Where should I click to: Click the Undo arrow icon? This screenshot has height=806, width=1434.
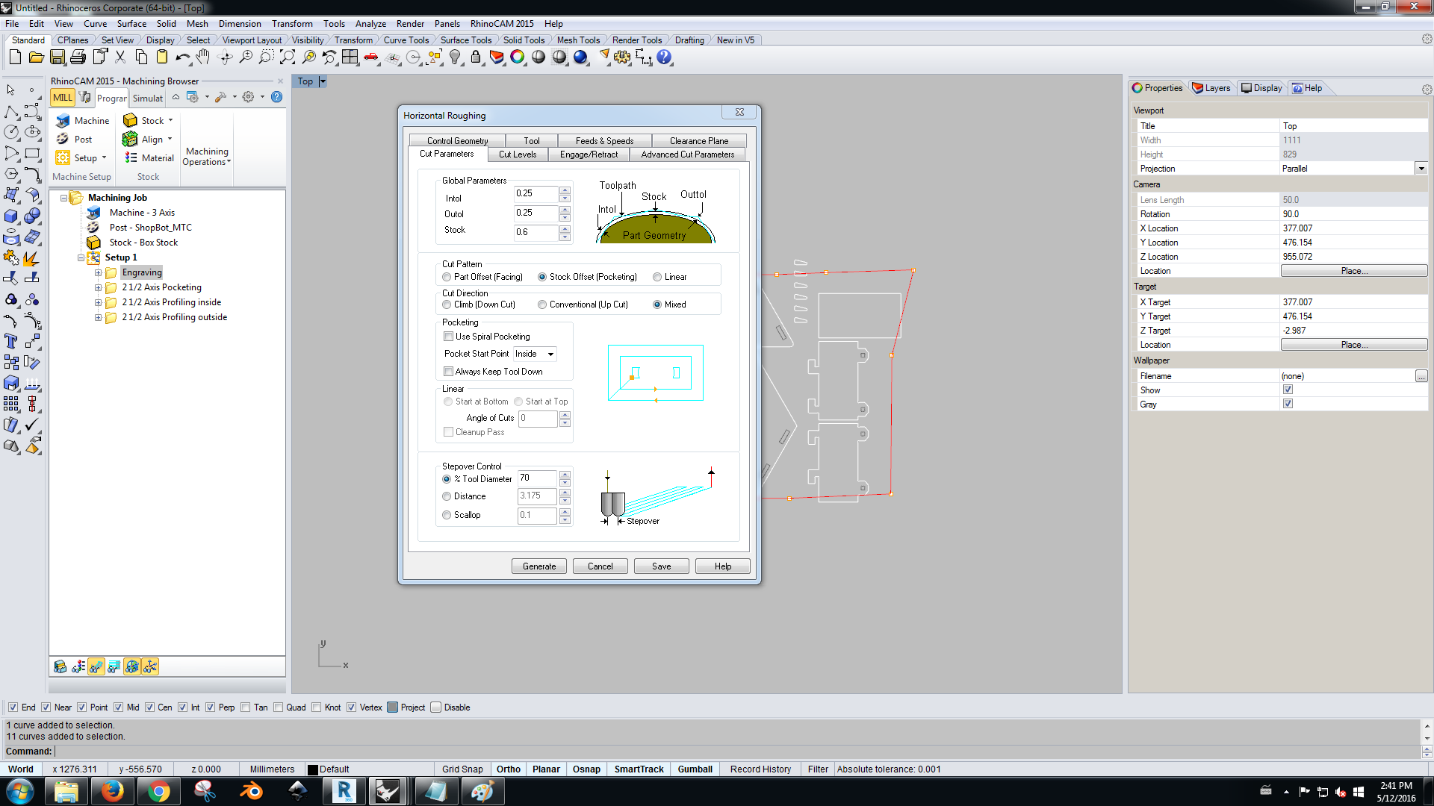pyautogui.click(x=182, y=57)
